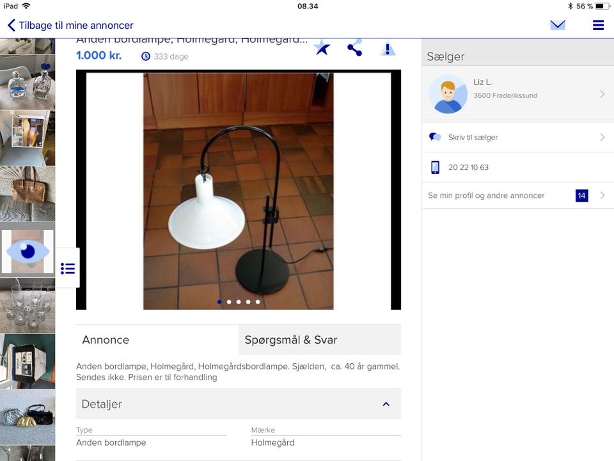Viewport: 614px width, 461px height.
Task: Go back to Tilbage til mine annoncer
Action: 70,25
